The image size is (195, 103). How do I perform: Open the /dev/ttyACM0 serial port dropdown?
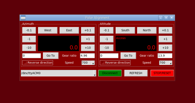(58, 73)
